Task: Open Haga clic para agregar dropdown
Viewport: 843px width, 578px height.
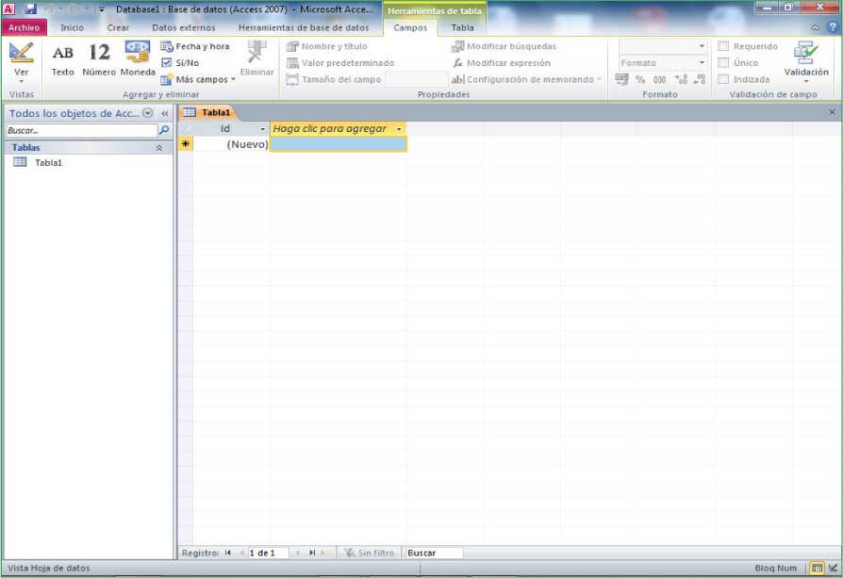Action: tap(399, 129)
